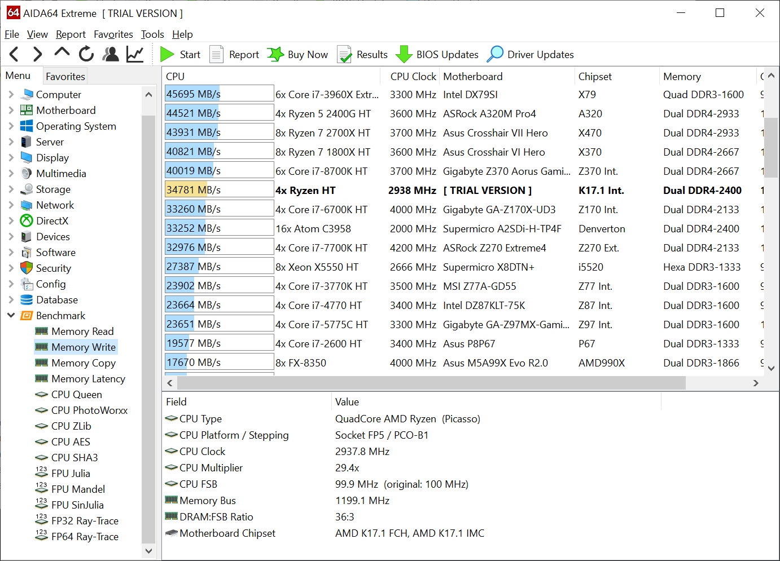Select the CPU ZLib benchmark
Viewport: 780px width, 561px height.
tap(71, 426)
